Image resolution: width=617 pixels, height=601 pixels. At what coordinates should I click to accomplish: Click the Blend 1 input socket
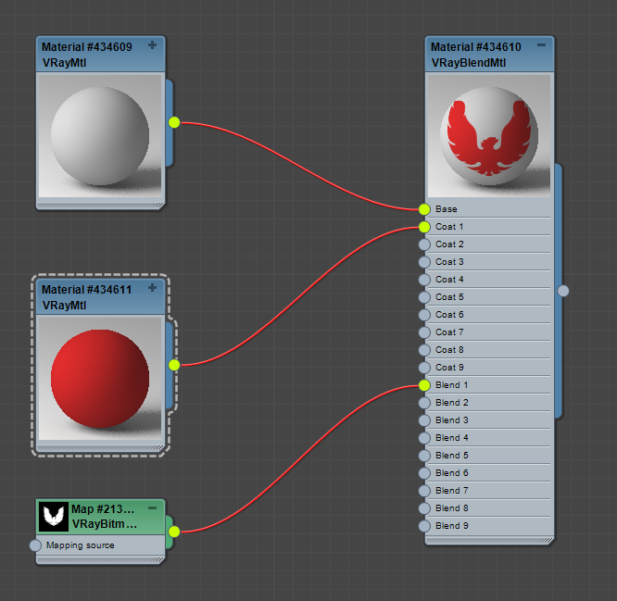tap(424, 385)
